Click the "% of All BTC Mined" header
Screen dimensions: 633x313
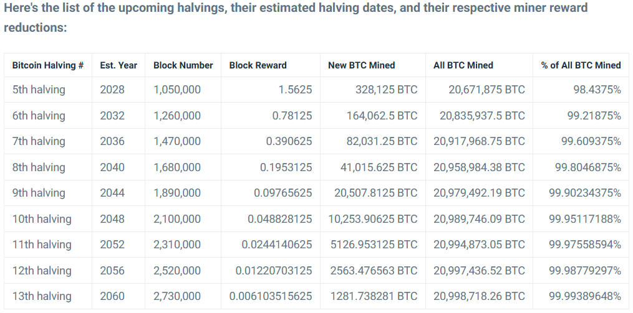point(581,65)
